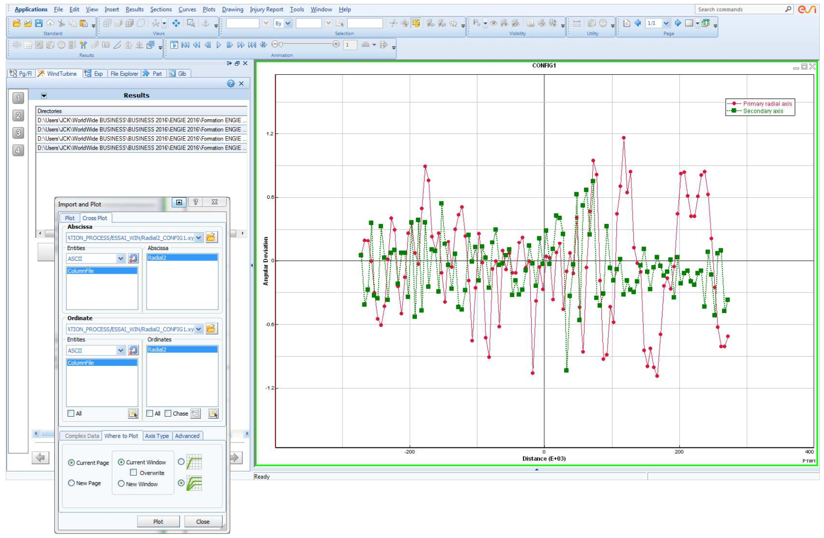824x538 pixels.
Task: Open the Curves menu
Action: [187, 9]
